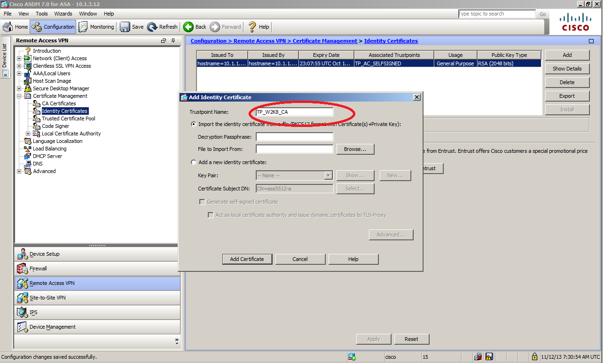The width and height of the screenshot is (603, 363).
Task: Click the Firewall panel icon
Action: tap(23, 268)
